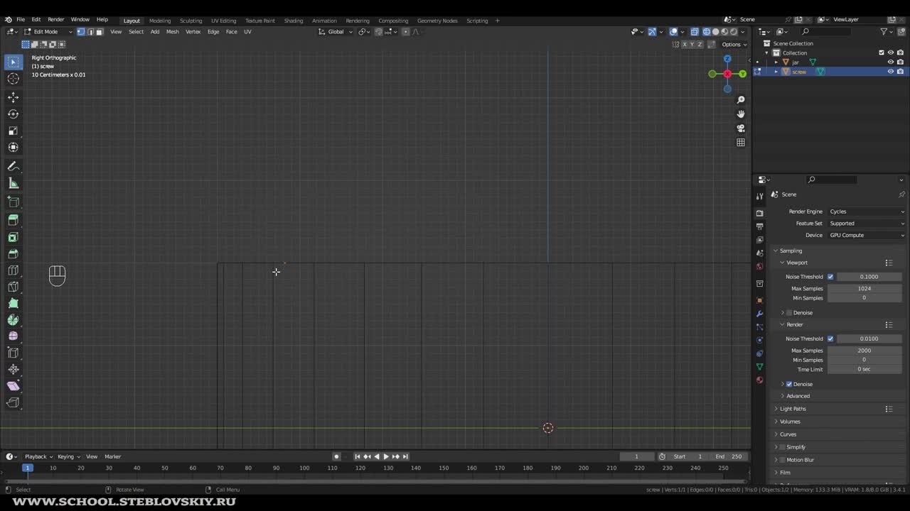910x511 pixels.
Task: Open the timeline Playback menu
Action: 38,456
